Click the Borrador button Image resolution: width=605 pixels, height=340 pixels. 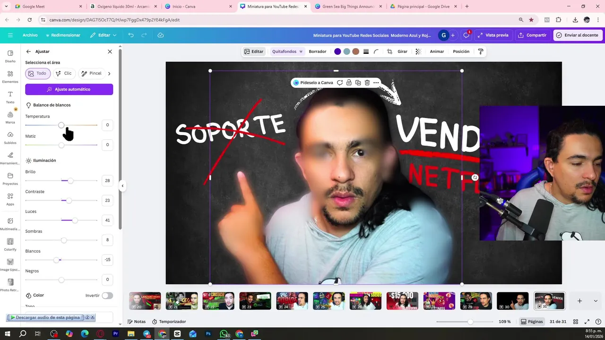[x=317, y=51]
